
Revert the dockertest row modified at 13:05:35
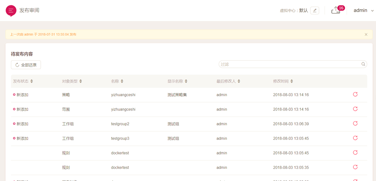pyautogui.click(x=355, y=167)
